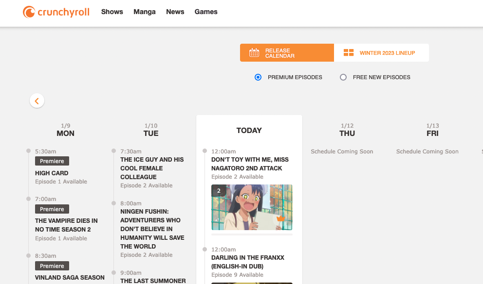This screenshot has height=284, width=483.
Task: Click the premium crown icon on Nagatoro thumbnail
Action: (x=280, y=218)
